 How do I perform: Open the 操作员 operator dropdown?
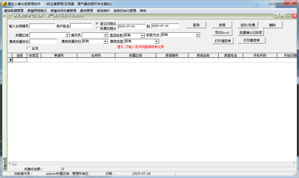point(106,35)
